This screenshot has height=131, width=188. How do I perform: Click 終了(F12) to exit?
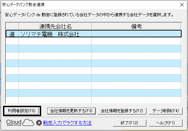129,123
